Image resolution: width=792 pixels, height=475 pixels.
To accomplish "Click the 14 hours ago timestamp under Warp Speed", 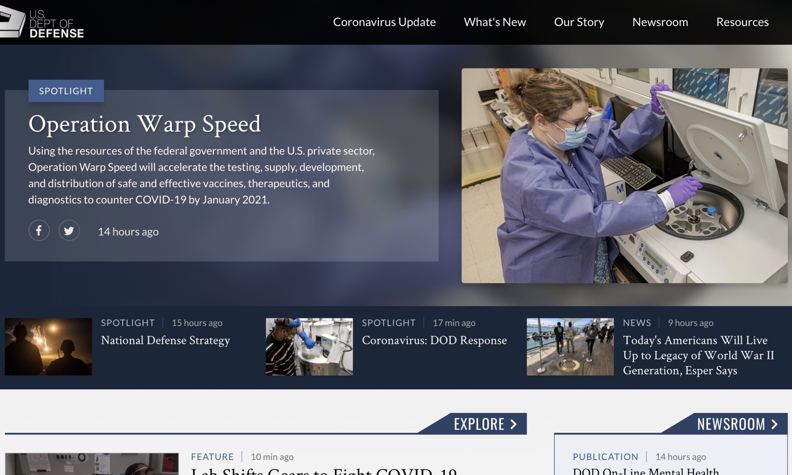I will point(128,232).
